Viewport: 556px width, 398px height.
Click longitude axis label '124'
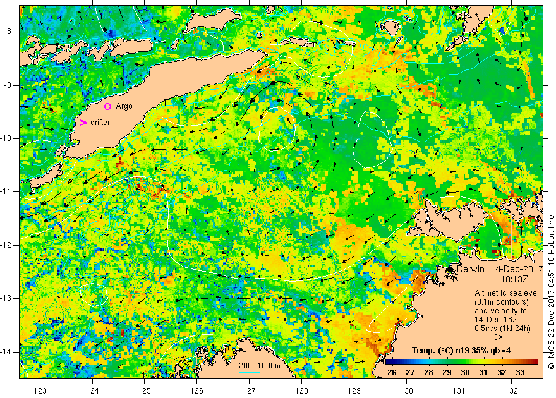point(92,391)
